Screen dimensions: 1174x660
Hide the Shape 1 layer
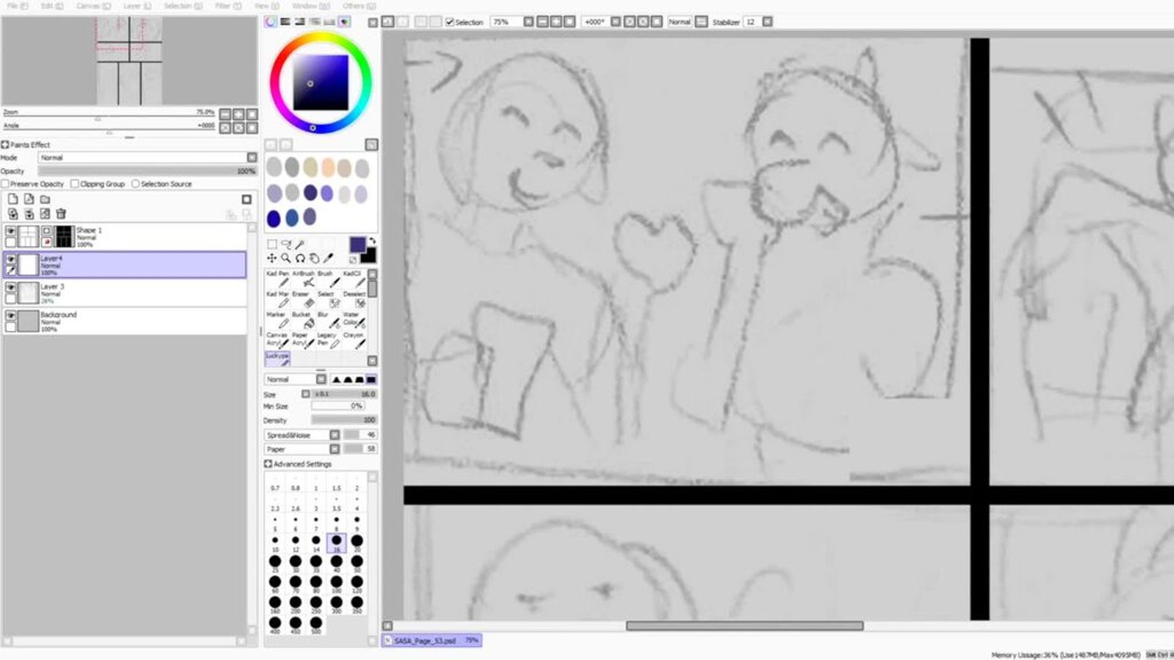click(x=10, y=231)
